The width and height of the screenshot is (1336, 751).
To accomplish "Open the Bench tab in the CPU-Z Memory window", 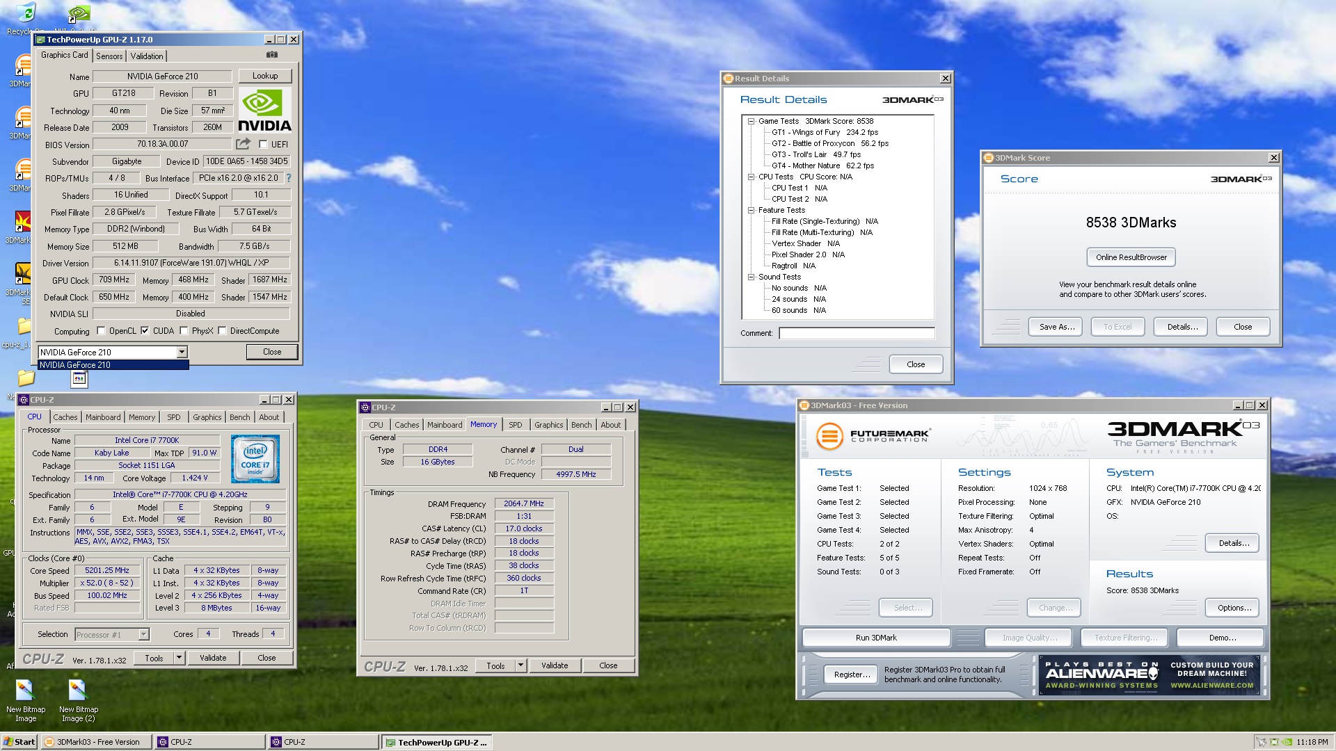I will click(582, 425).
